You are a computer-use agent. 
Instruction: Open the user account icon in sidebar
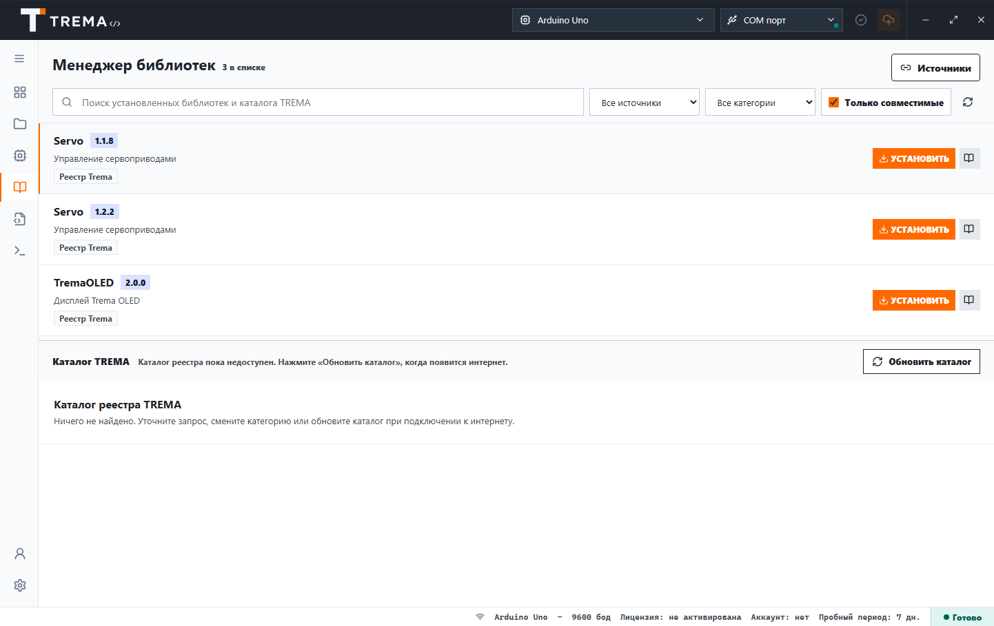19,554
